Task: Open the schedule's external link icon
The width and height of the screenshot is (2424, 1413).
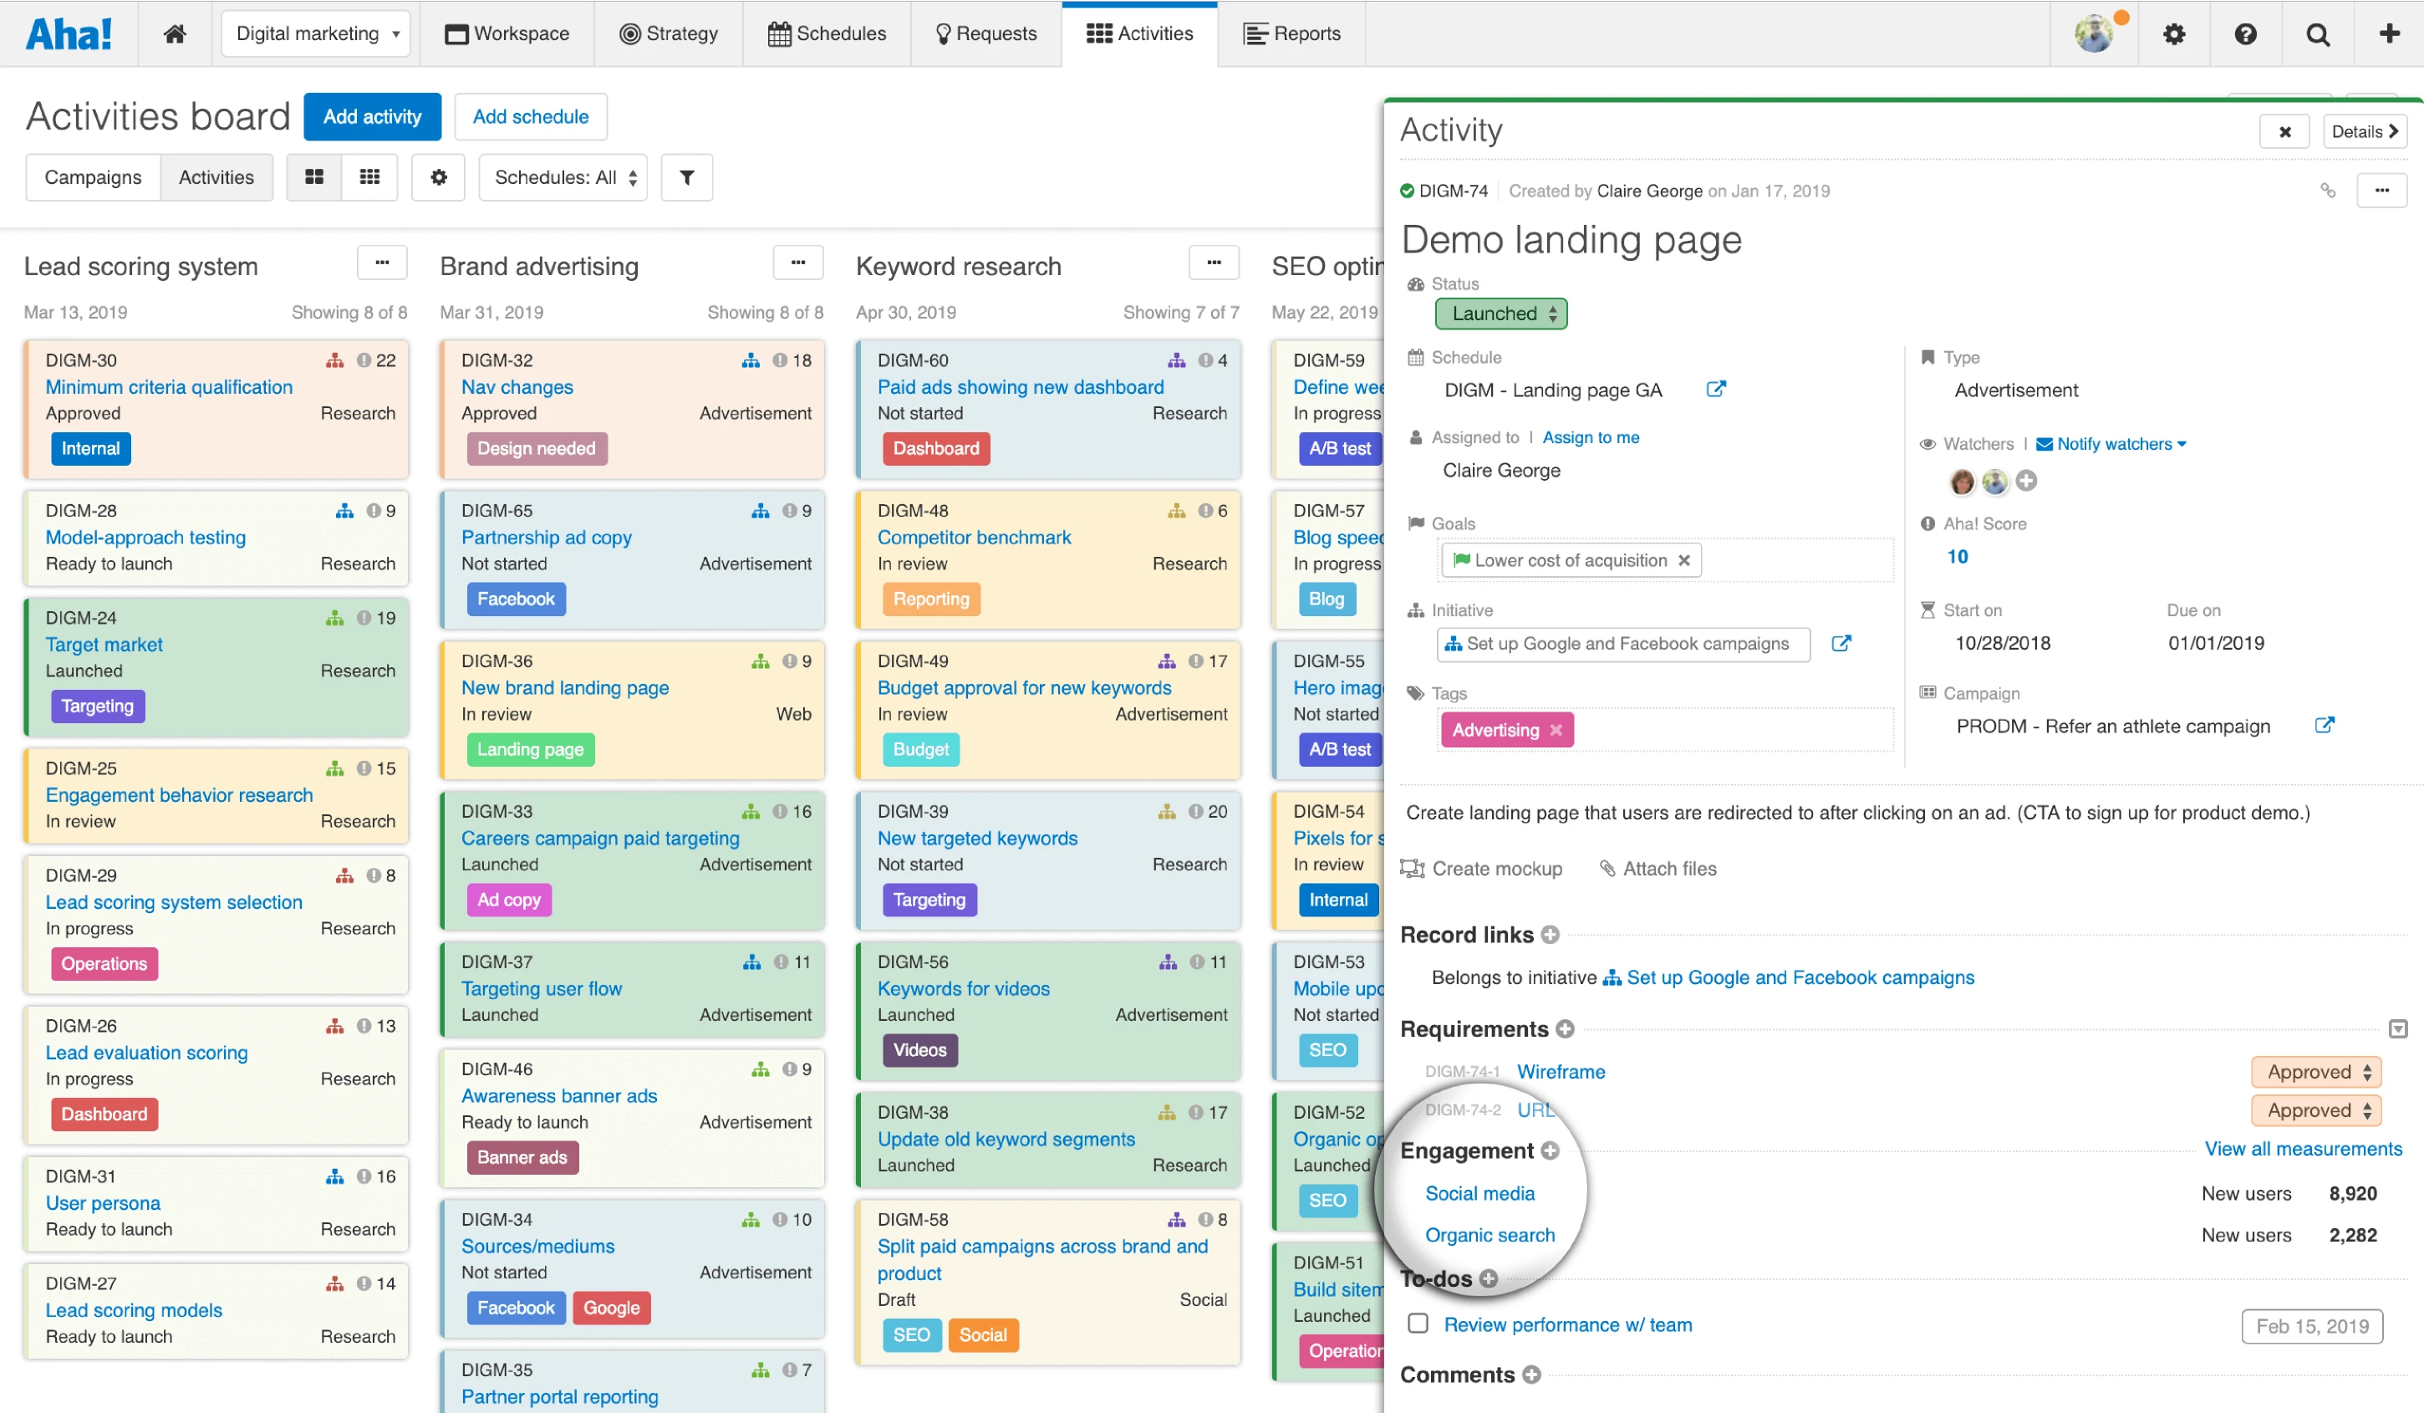Action: click(1715, 390)
